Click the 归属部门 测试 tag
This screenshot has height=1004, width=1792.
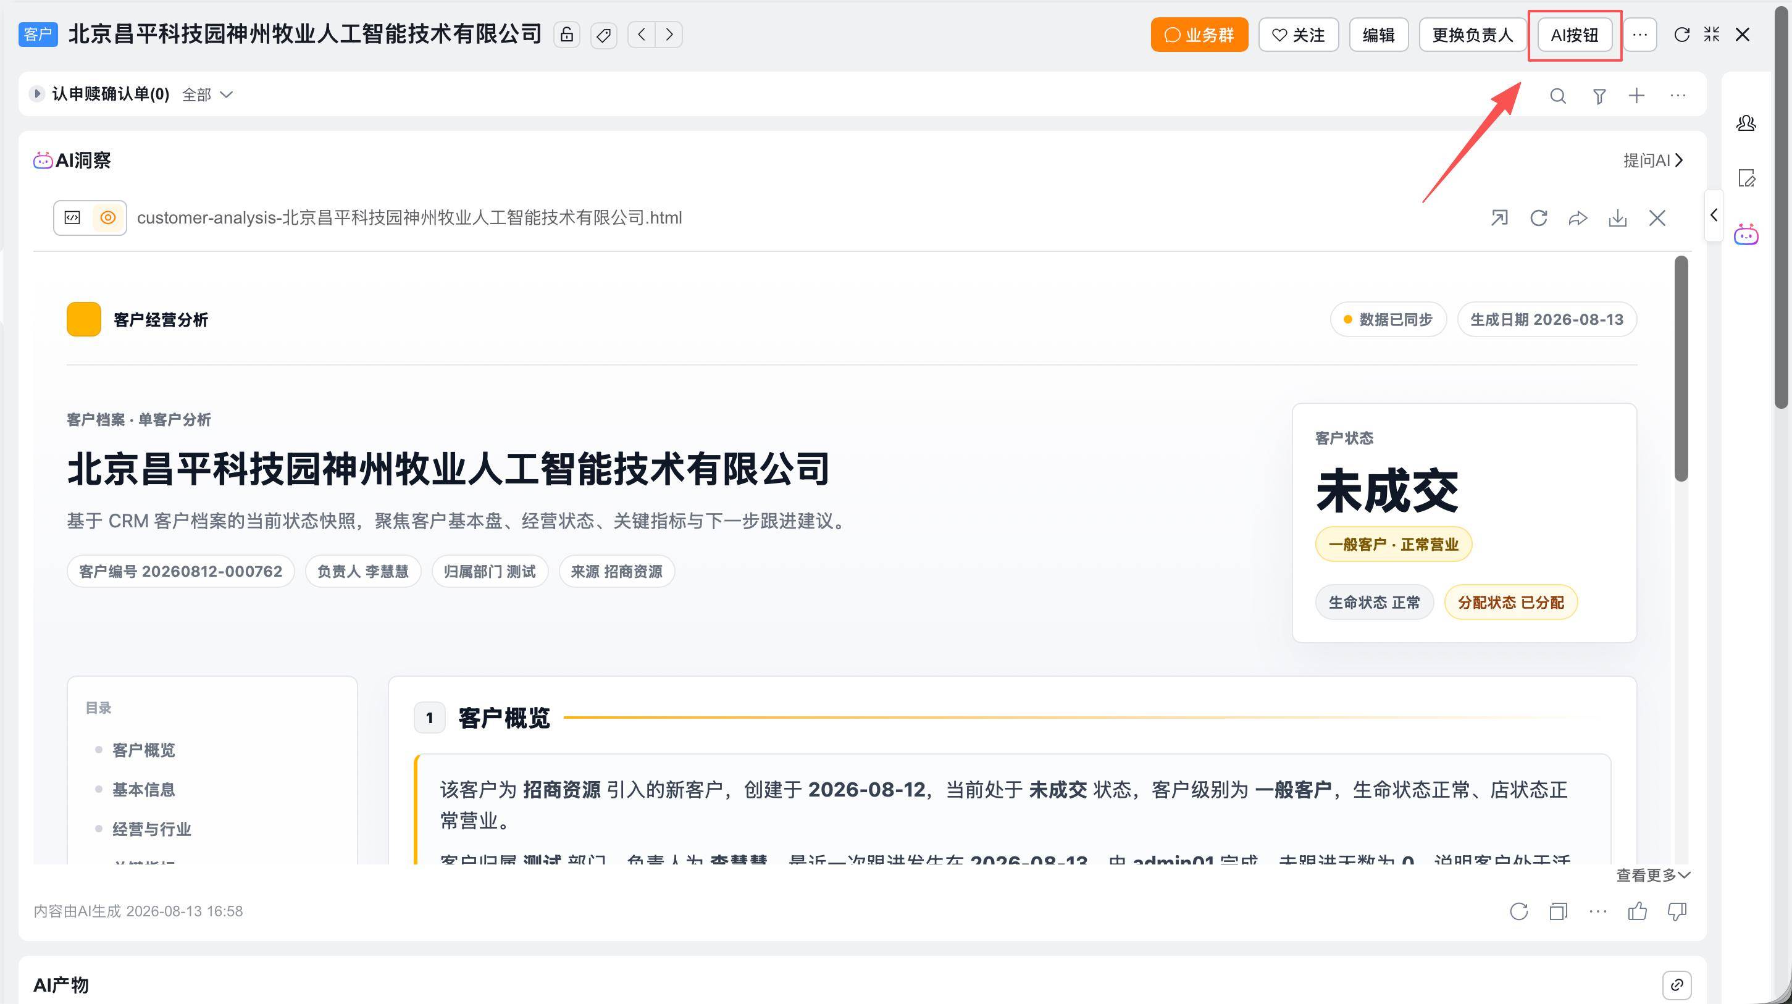pos(490,571)
